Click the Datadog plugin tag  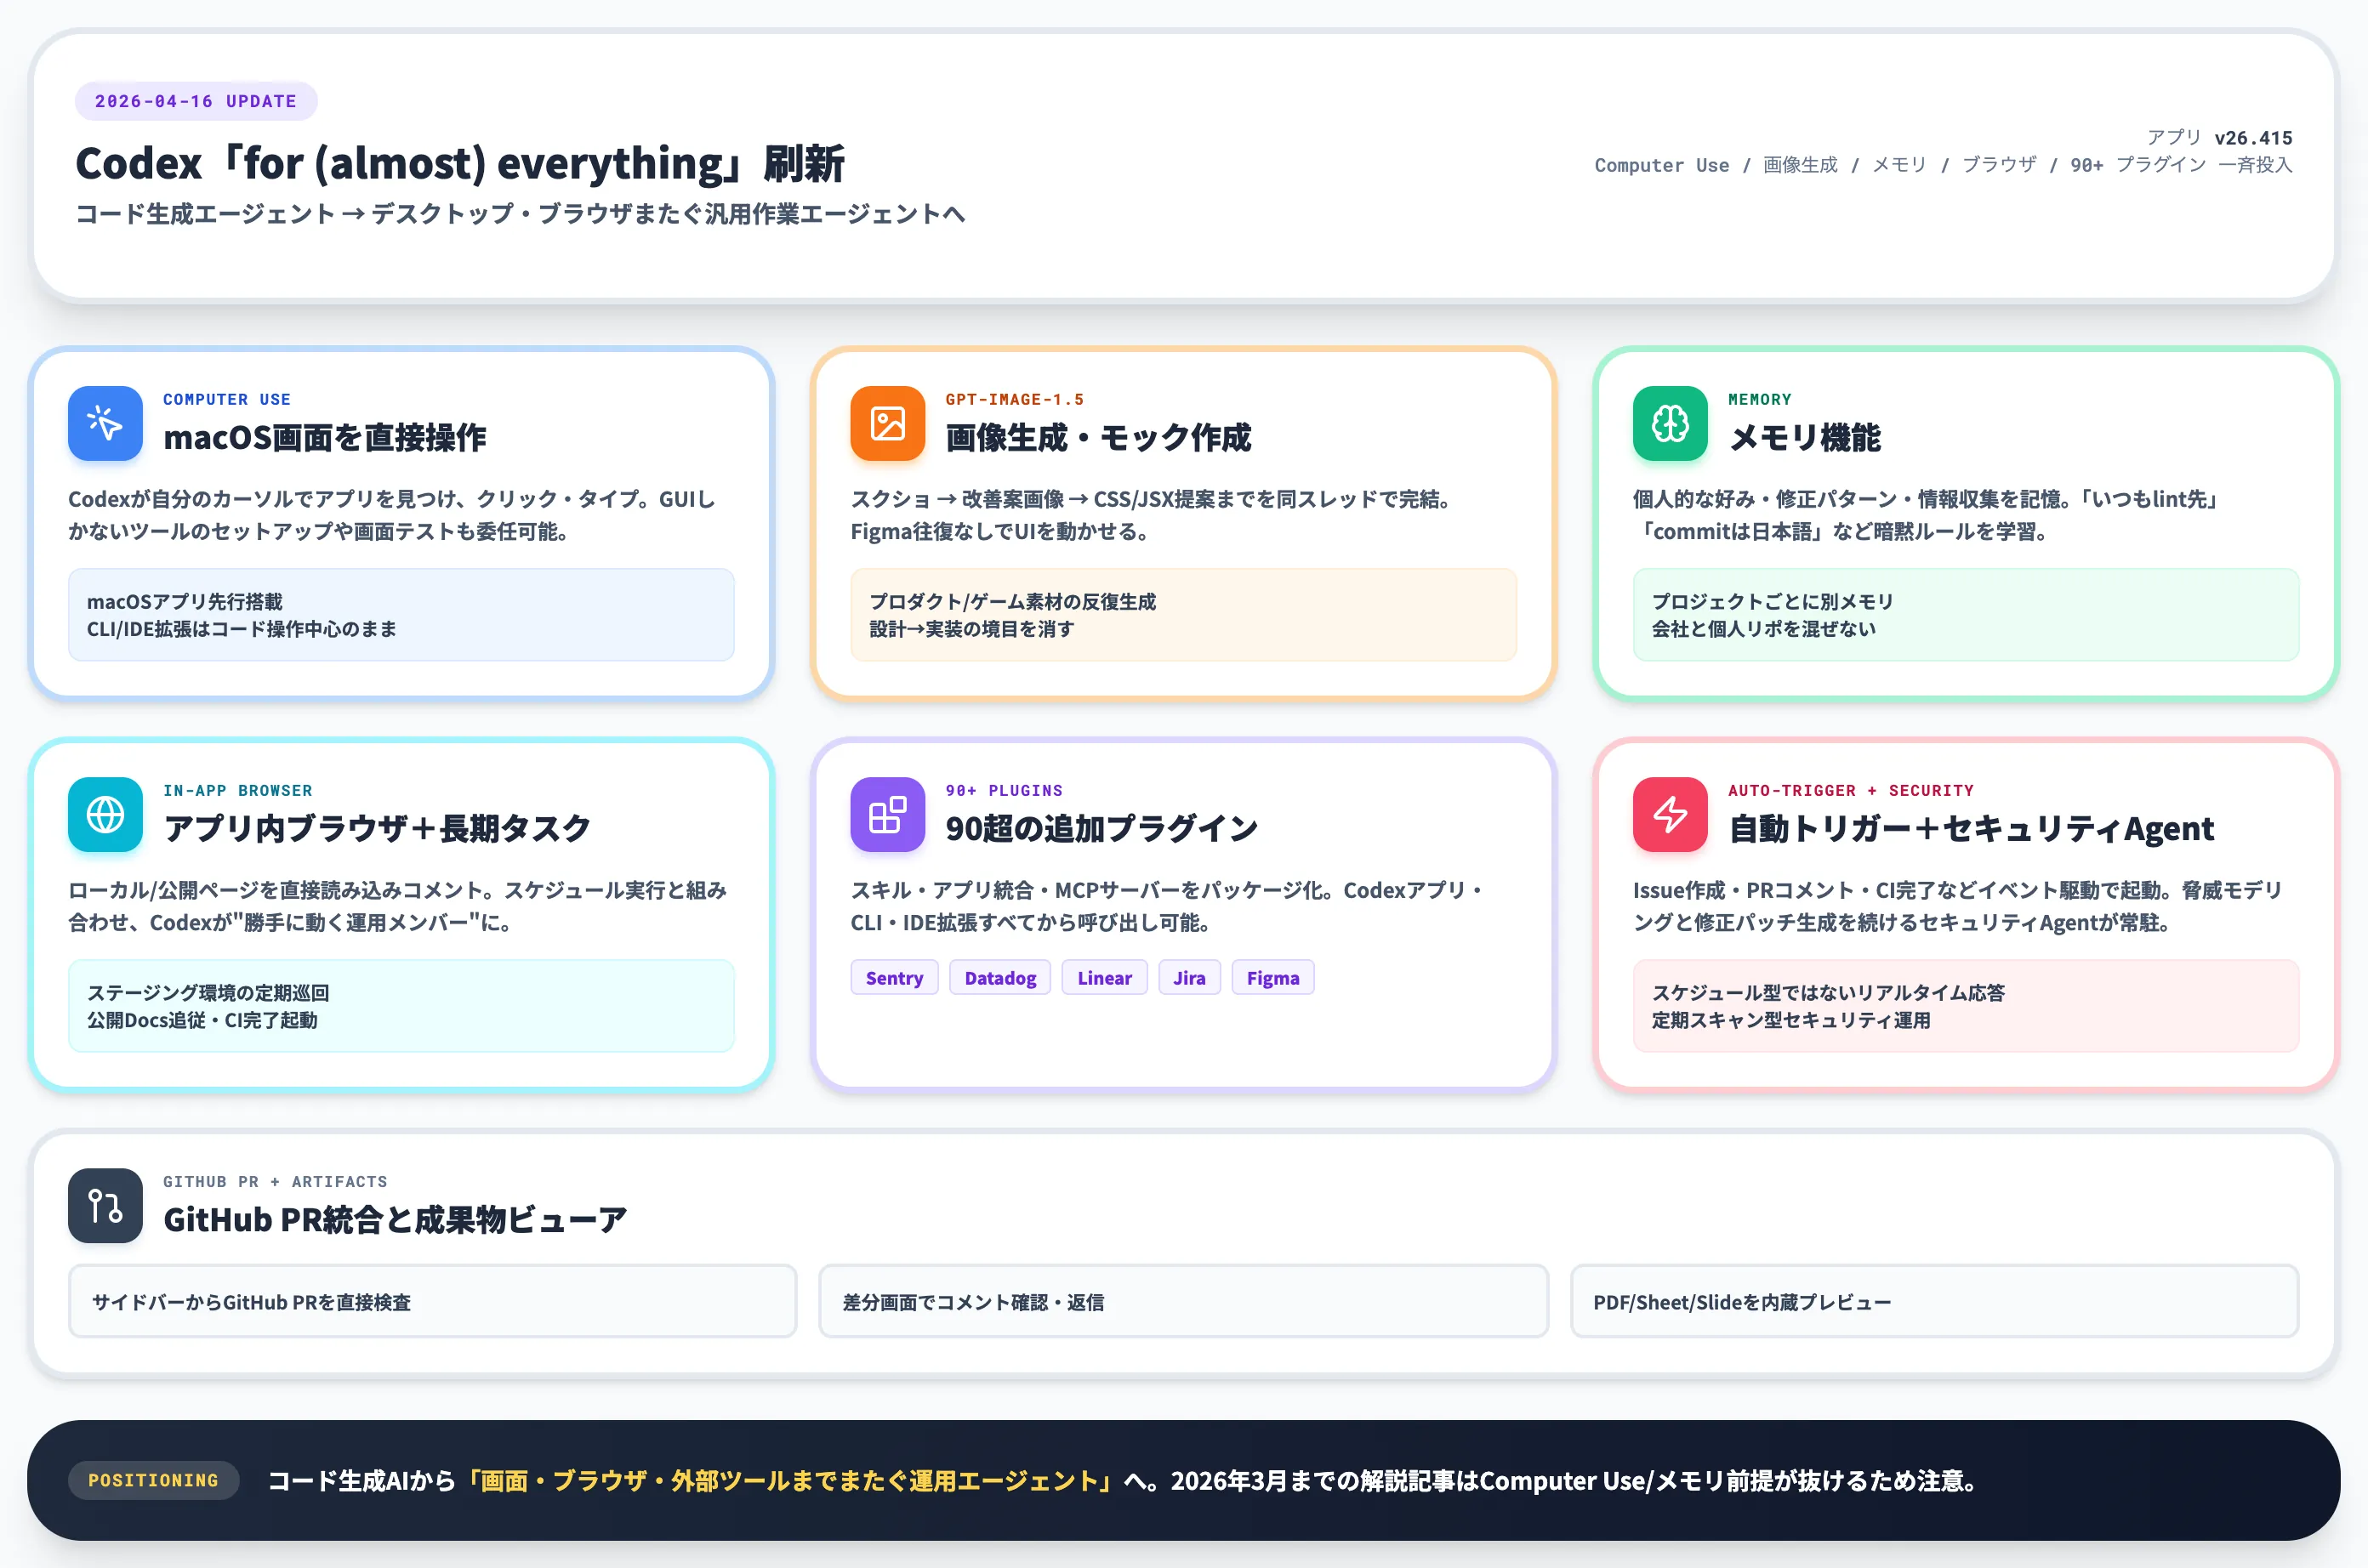click(x=999, y=977)
